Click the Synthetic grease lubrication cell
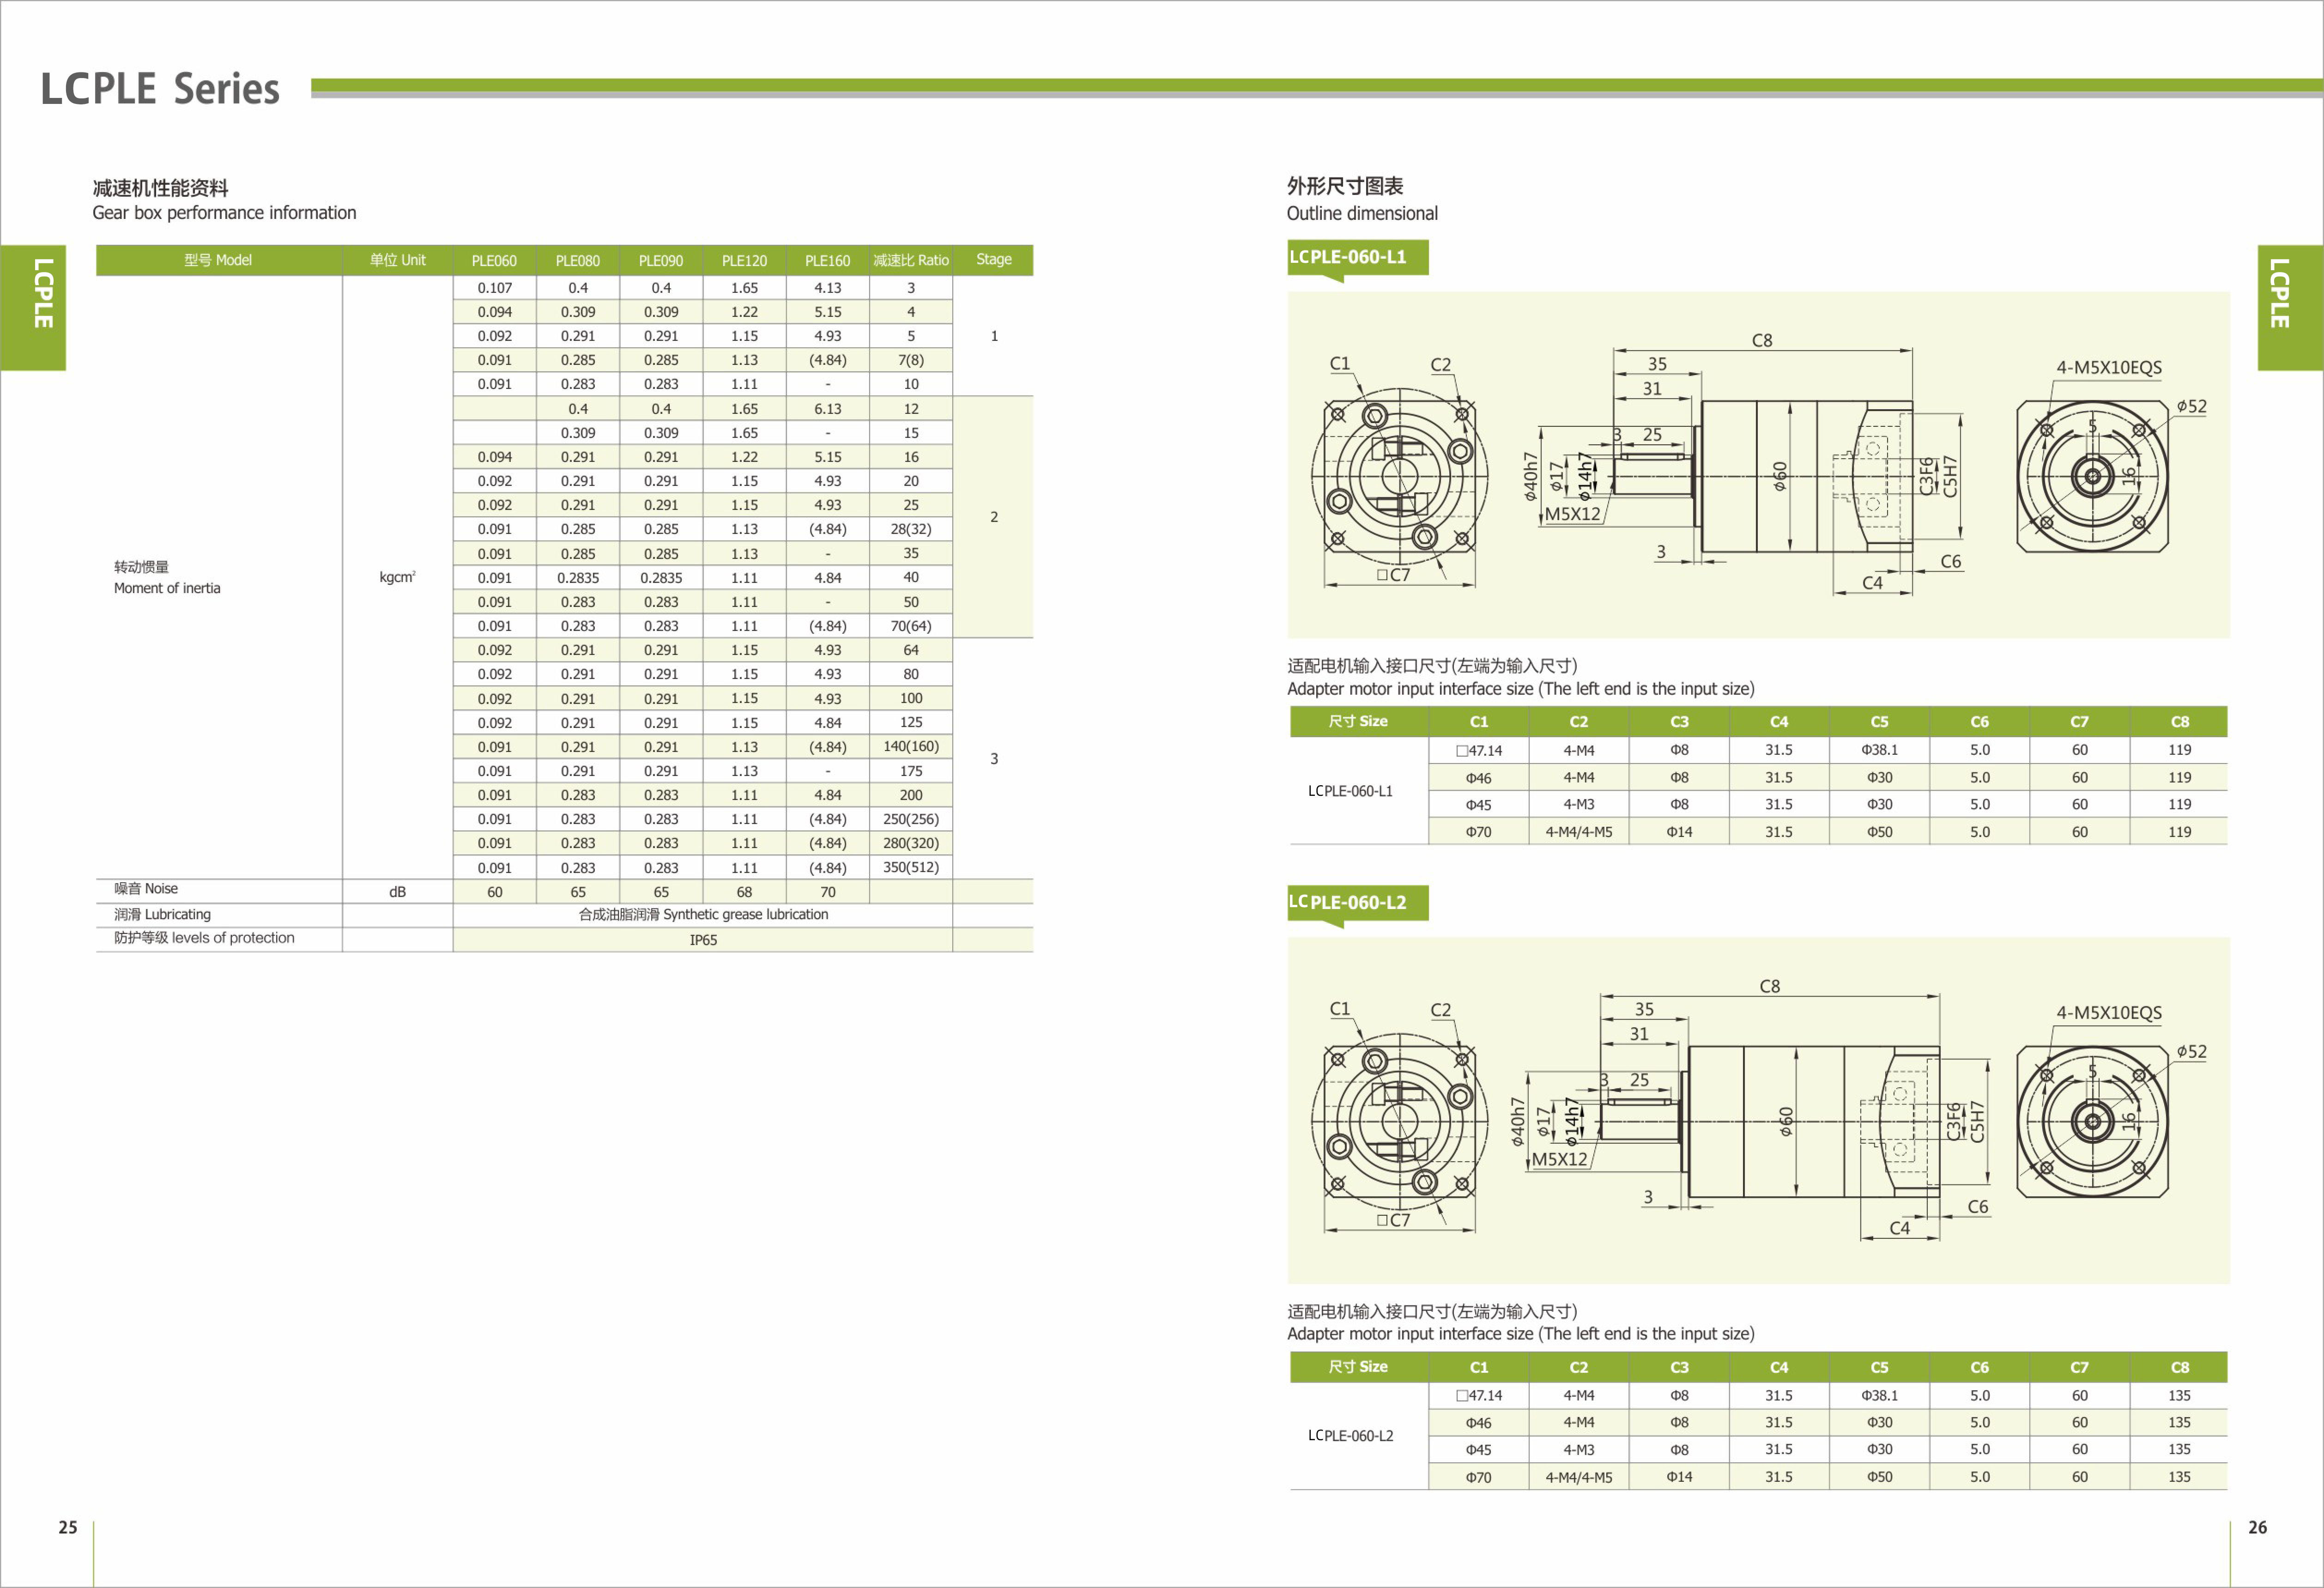2324x1588 pixels. coord(703,914)
